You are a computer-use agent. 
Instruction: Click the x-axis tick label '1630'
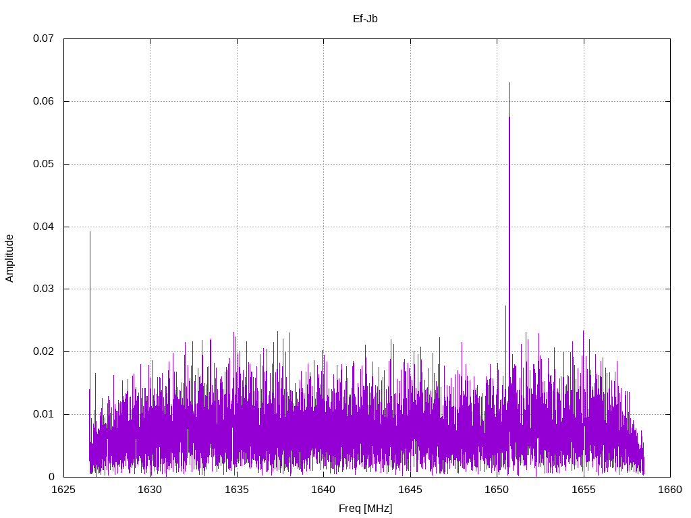click(150, 490)
